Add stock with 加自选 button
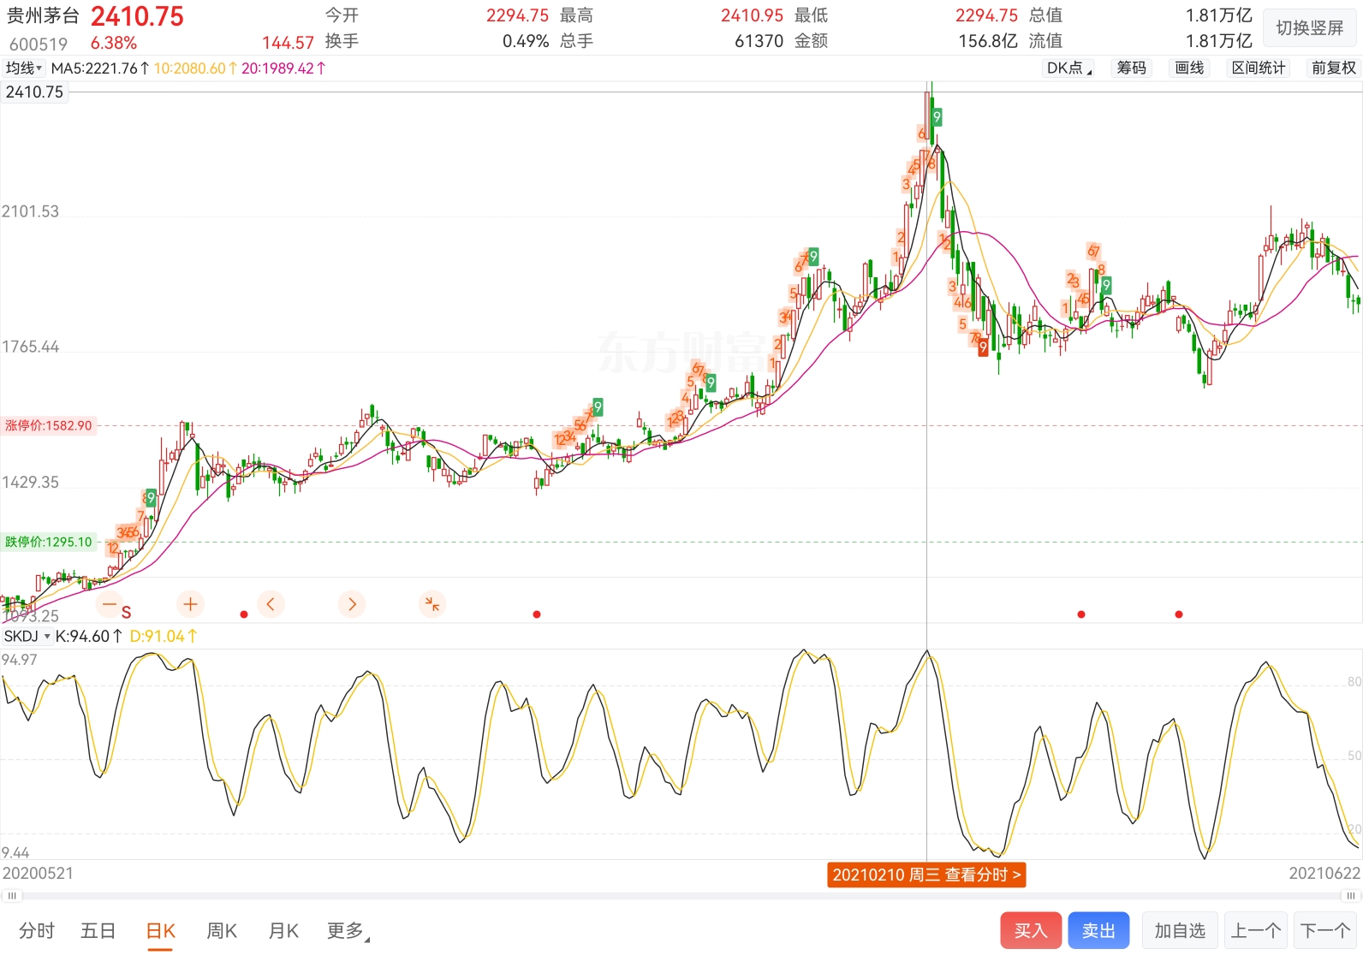This screenshot has height=955, width=1363. point(1180,930)
